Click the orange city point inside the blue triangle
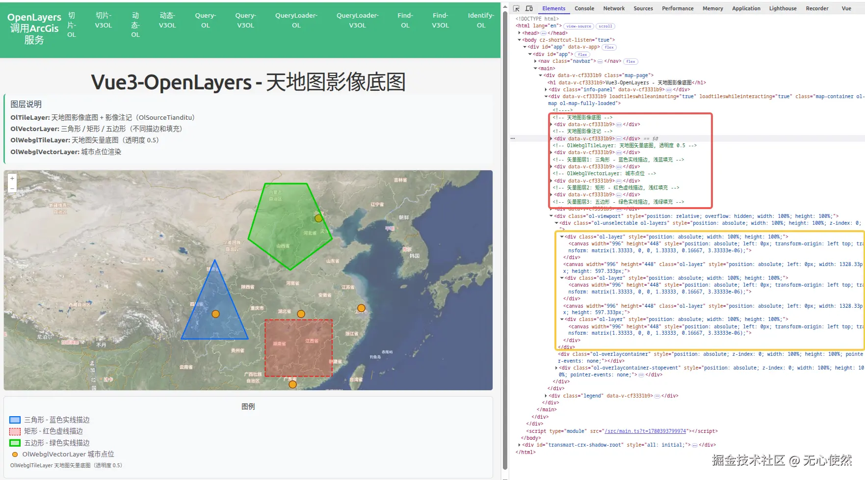The width and height of the screenshot is (865, 480). pos(215,314)
